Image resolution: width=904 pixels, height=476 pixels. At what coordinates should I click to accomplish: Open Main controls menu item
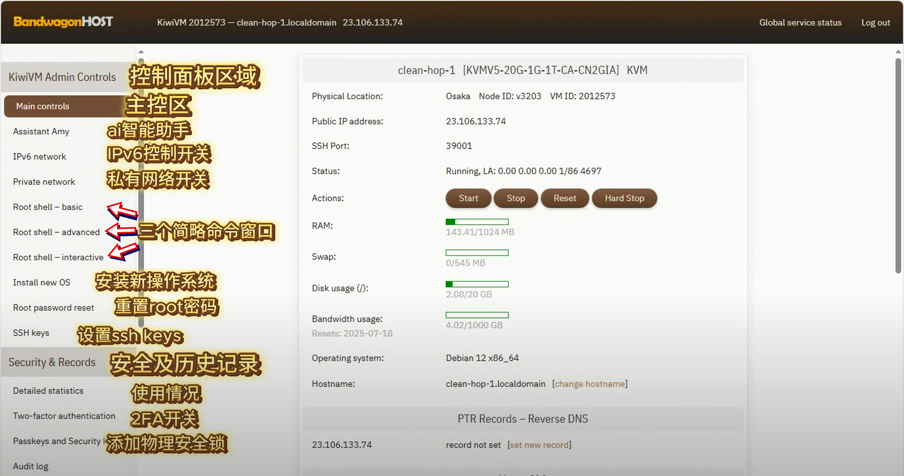point(43,106)
